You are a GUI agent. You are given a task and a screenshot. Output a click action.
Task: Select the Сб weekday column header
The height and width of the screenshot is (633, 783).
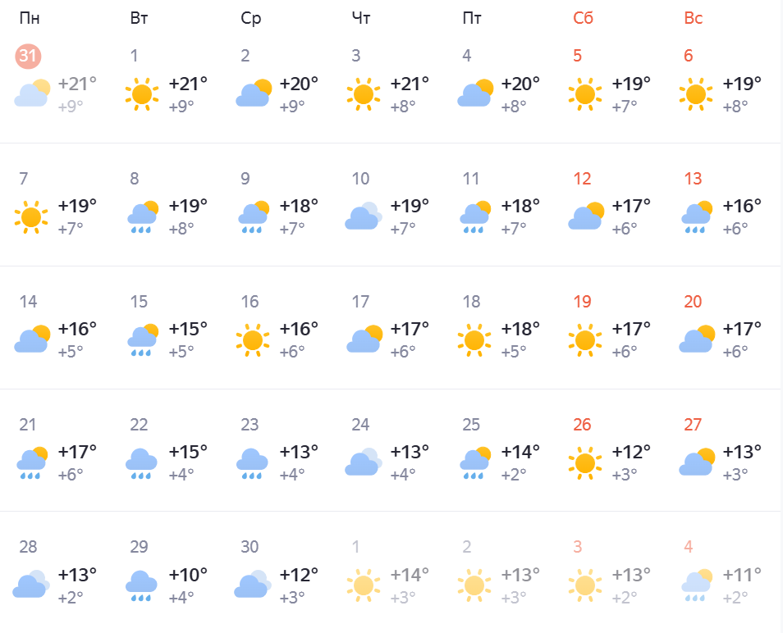coord(583,19)
